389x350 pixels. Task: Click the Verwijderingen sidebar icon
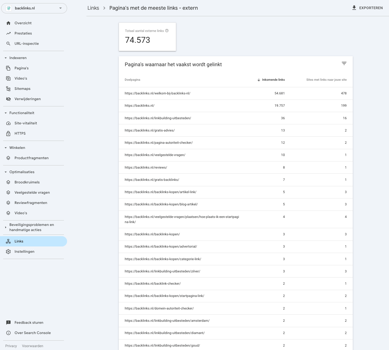tap(8, 99)
